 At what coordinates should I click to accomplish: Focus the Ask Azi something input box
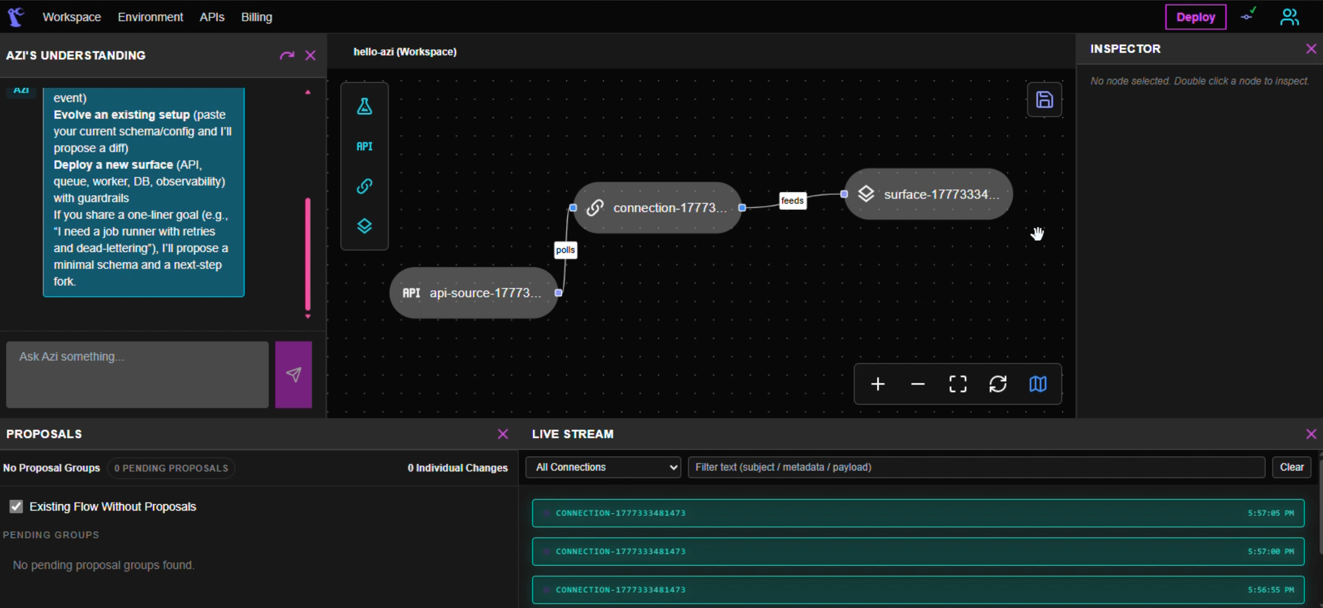point(137,375)
